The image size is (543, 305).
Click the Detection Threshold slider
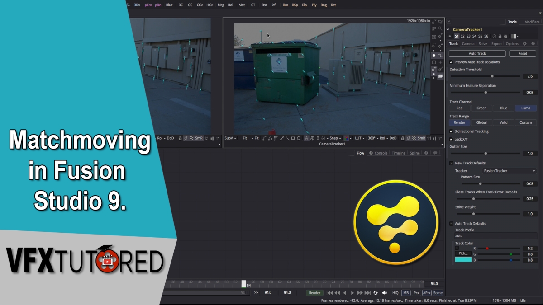coord(486,76)
